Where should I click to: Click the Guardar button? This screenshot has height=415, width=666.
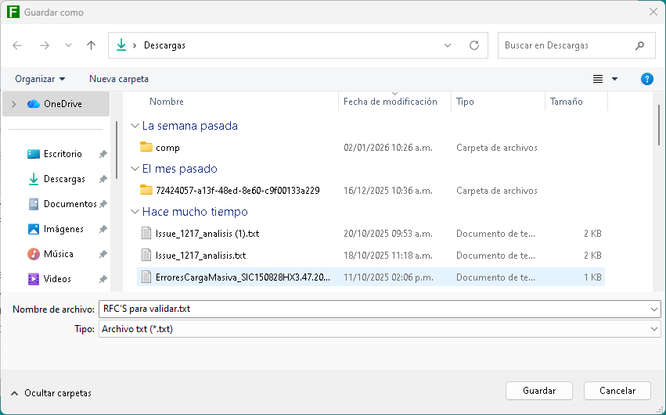click(539, 391)
